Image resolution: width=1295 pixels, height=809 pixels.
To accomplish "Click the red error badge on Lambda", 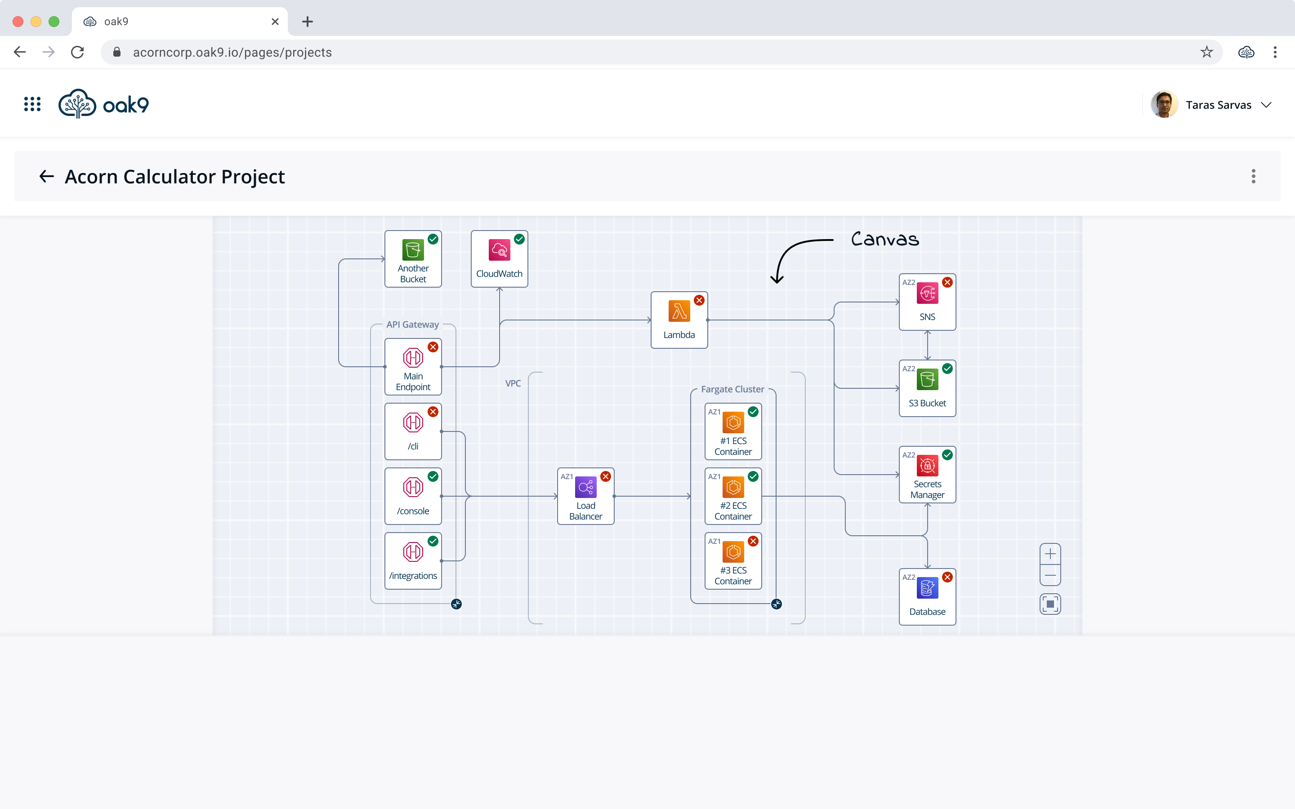I will tap(699, 300).
